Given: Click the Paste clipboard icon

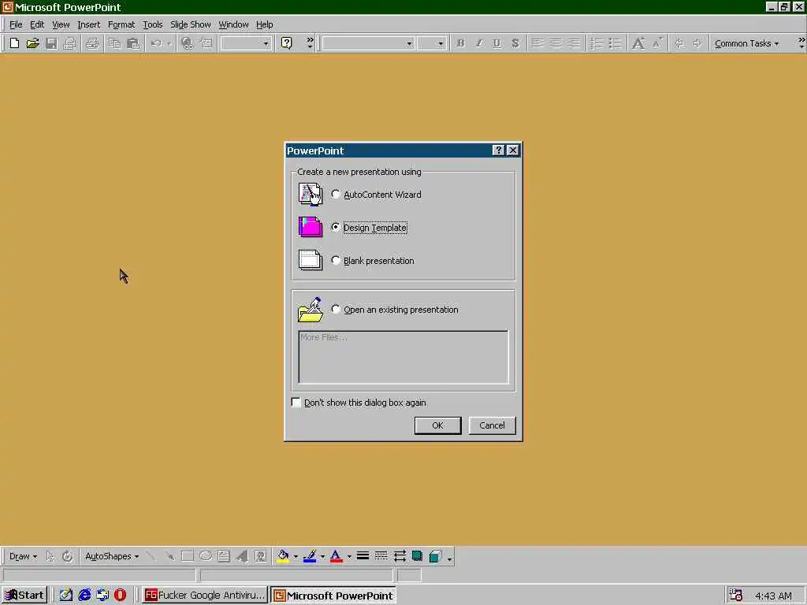Looking at the screenshot, I should tap(132, 43).
